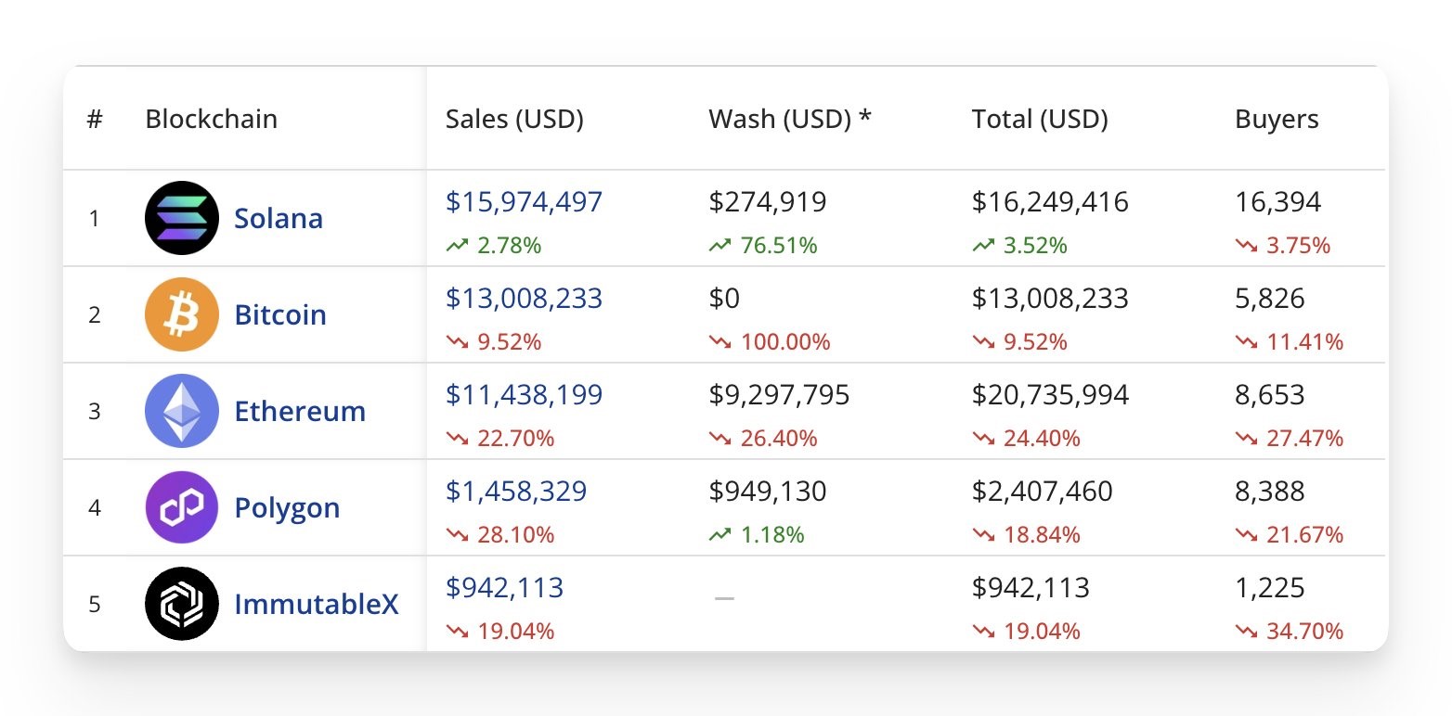Click the Ethereum sales change 22.70%

coord(499,439)
